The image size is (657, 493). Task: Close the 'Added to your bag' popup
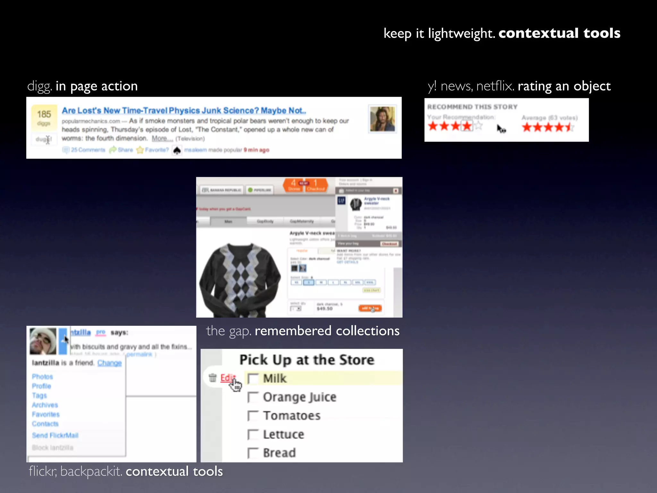click(x=396, y=191)
